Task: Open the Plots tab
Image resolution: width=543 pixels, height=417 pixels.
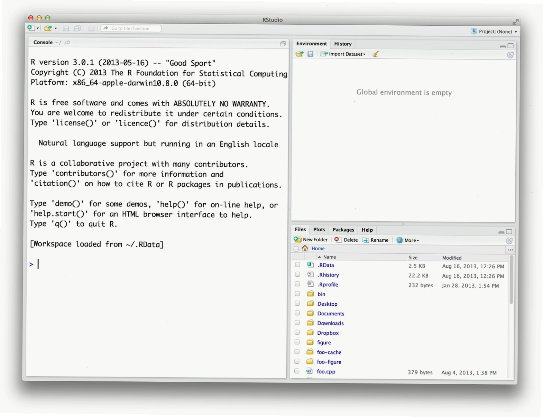Action: (x=319, y=230)
